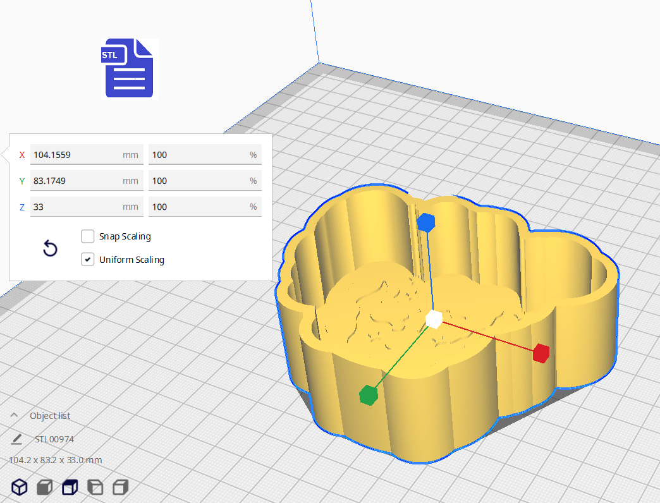Click the red X-axis scale handle
Viewport: 660px width, 503px height.
click(540, 353)
